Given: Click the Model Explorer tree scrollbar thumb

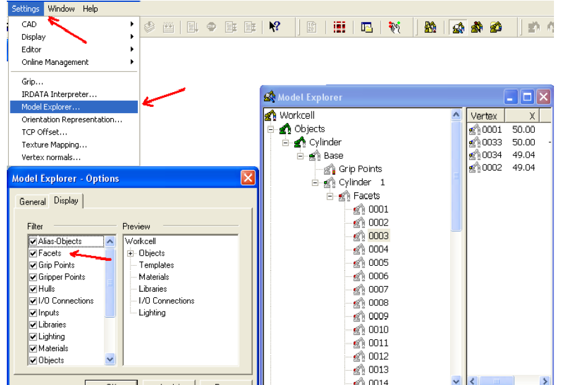Looking at the screenshot, I should click(x=456, y=176).
